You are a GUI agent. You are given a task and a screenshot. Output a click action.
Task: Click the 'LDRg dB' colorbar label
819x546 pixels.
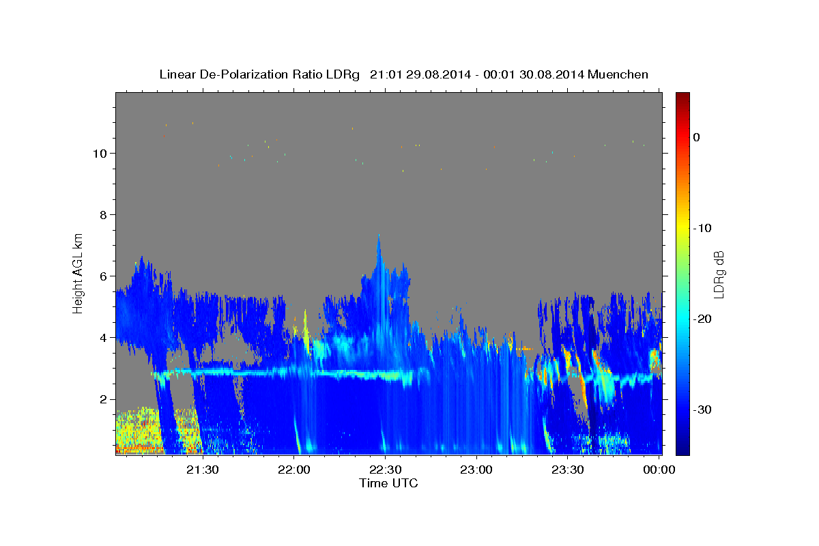[719, 274]
